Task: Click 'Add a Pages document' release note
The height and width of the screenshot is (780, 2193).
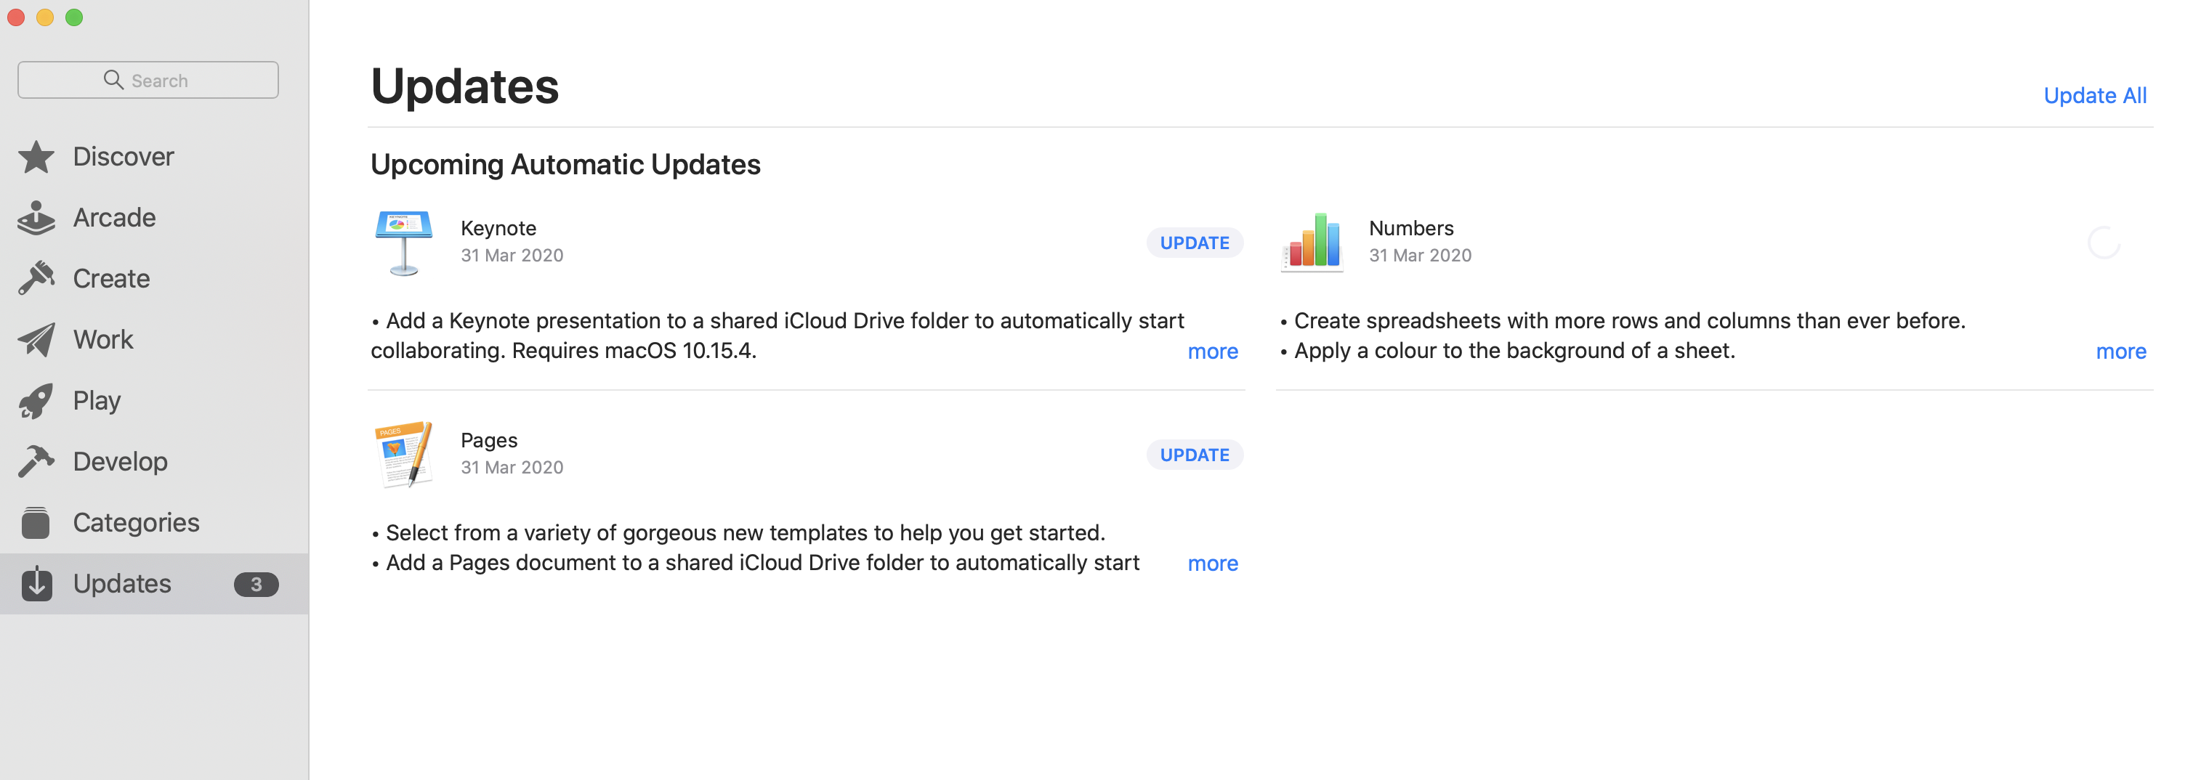Action: [x=755, y=562]
